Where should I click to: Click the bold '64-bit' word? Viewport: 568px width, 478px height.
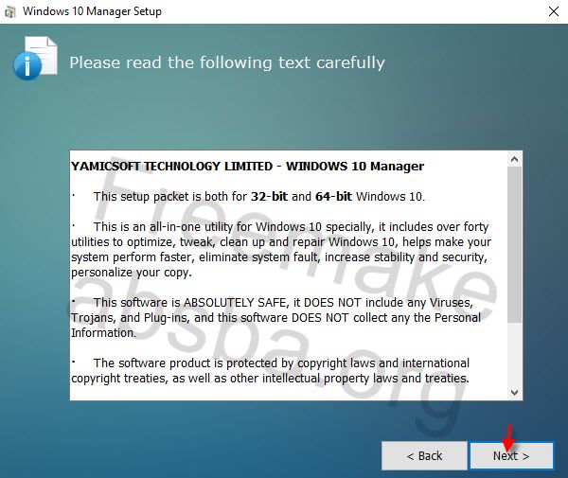tap(333, 196)
